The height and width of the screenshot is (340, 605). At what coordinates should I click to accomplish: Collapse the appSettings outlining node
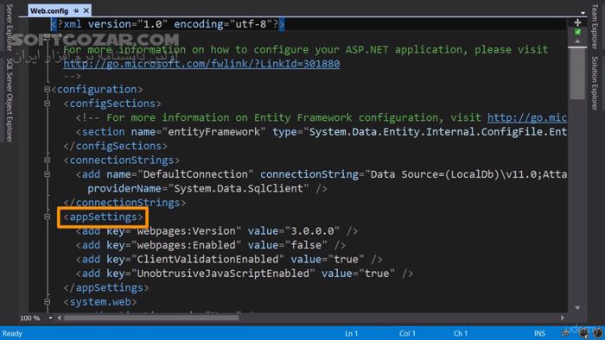coord(47,217)
